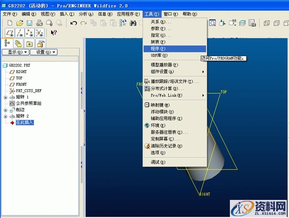Select GB2202.PRT in the model tree
Viewport: 289px width, 218px height.
pos(17,65)
